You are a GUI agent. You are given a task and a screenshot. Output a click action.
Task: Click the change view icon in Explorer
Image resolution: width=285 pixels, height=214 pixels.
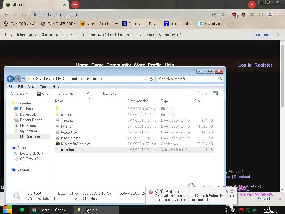click(x=200, y=93)
